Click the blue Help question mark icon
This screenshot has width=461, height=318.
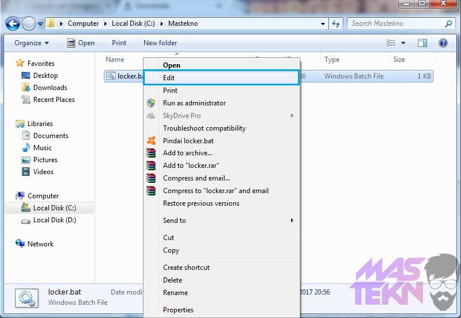tap(443, 43)
